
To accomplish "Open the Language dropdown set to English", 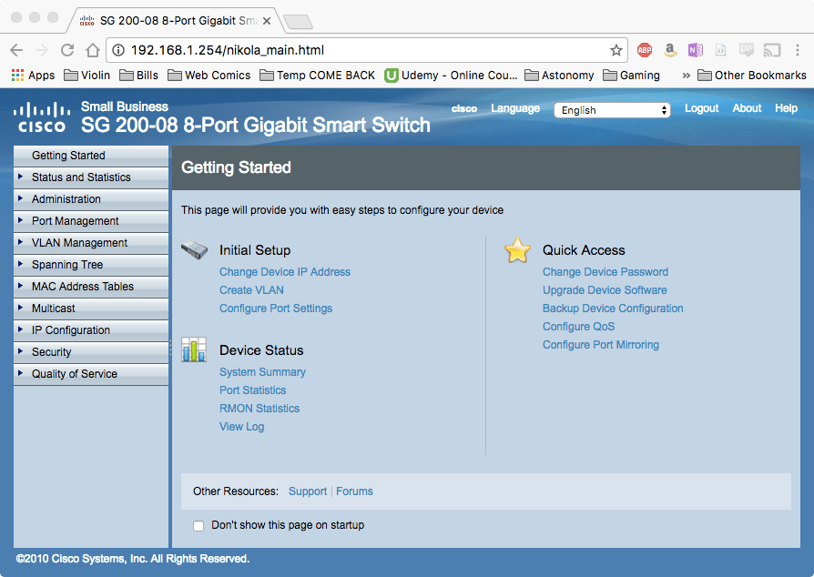I will pyautogui.click(x=612, y=110).
